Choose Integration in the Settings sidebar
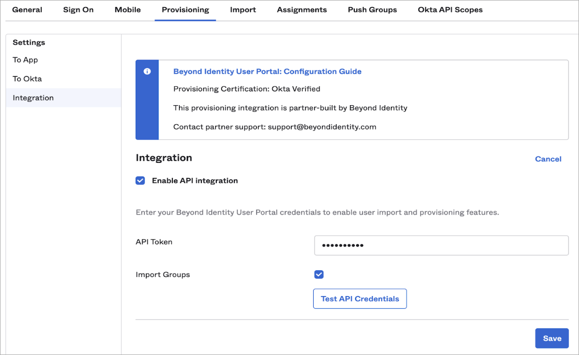 pos(33,98)
